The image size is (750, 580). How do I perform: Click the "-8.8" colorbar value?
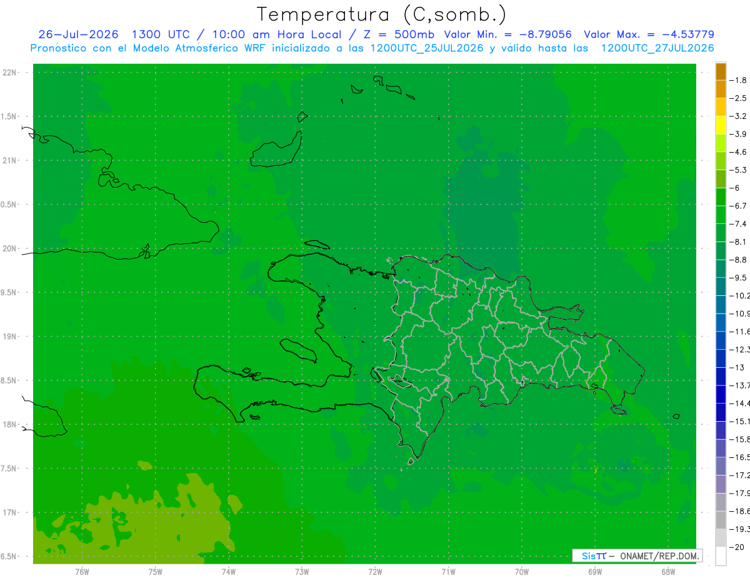pos(739,260)
